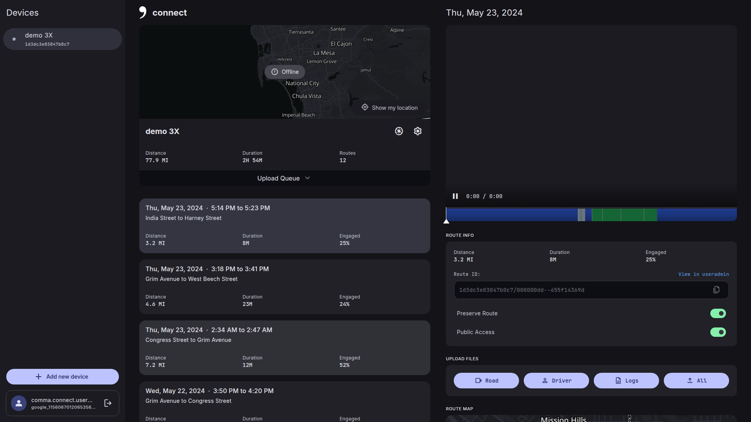Upload All route files
The image size is (751, 422).
[x=696, y=381]
